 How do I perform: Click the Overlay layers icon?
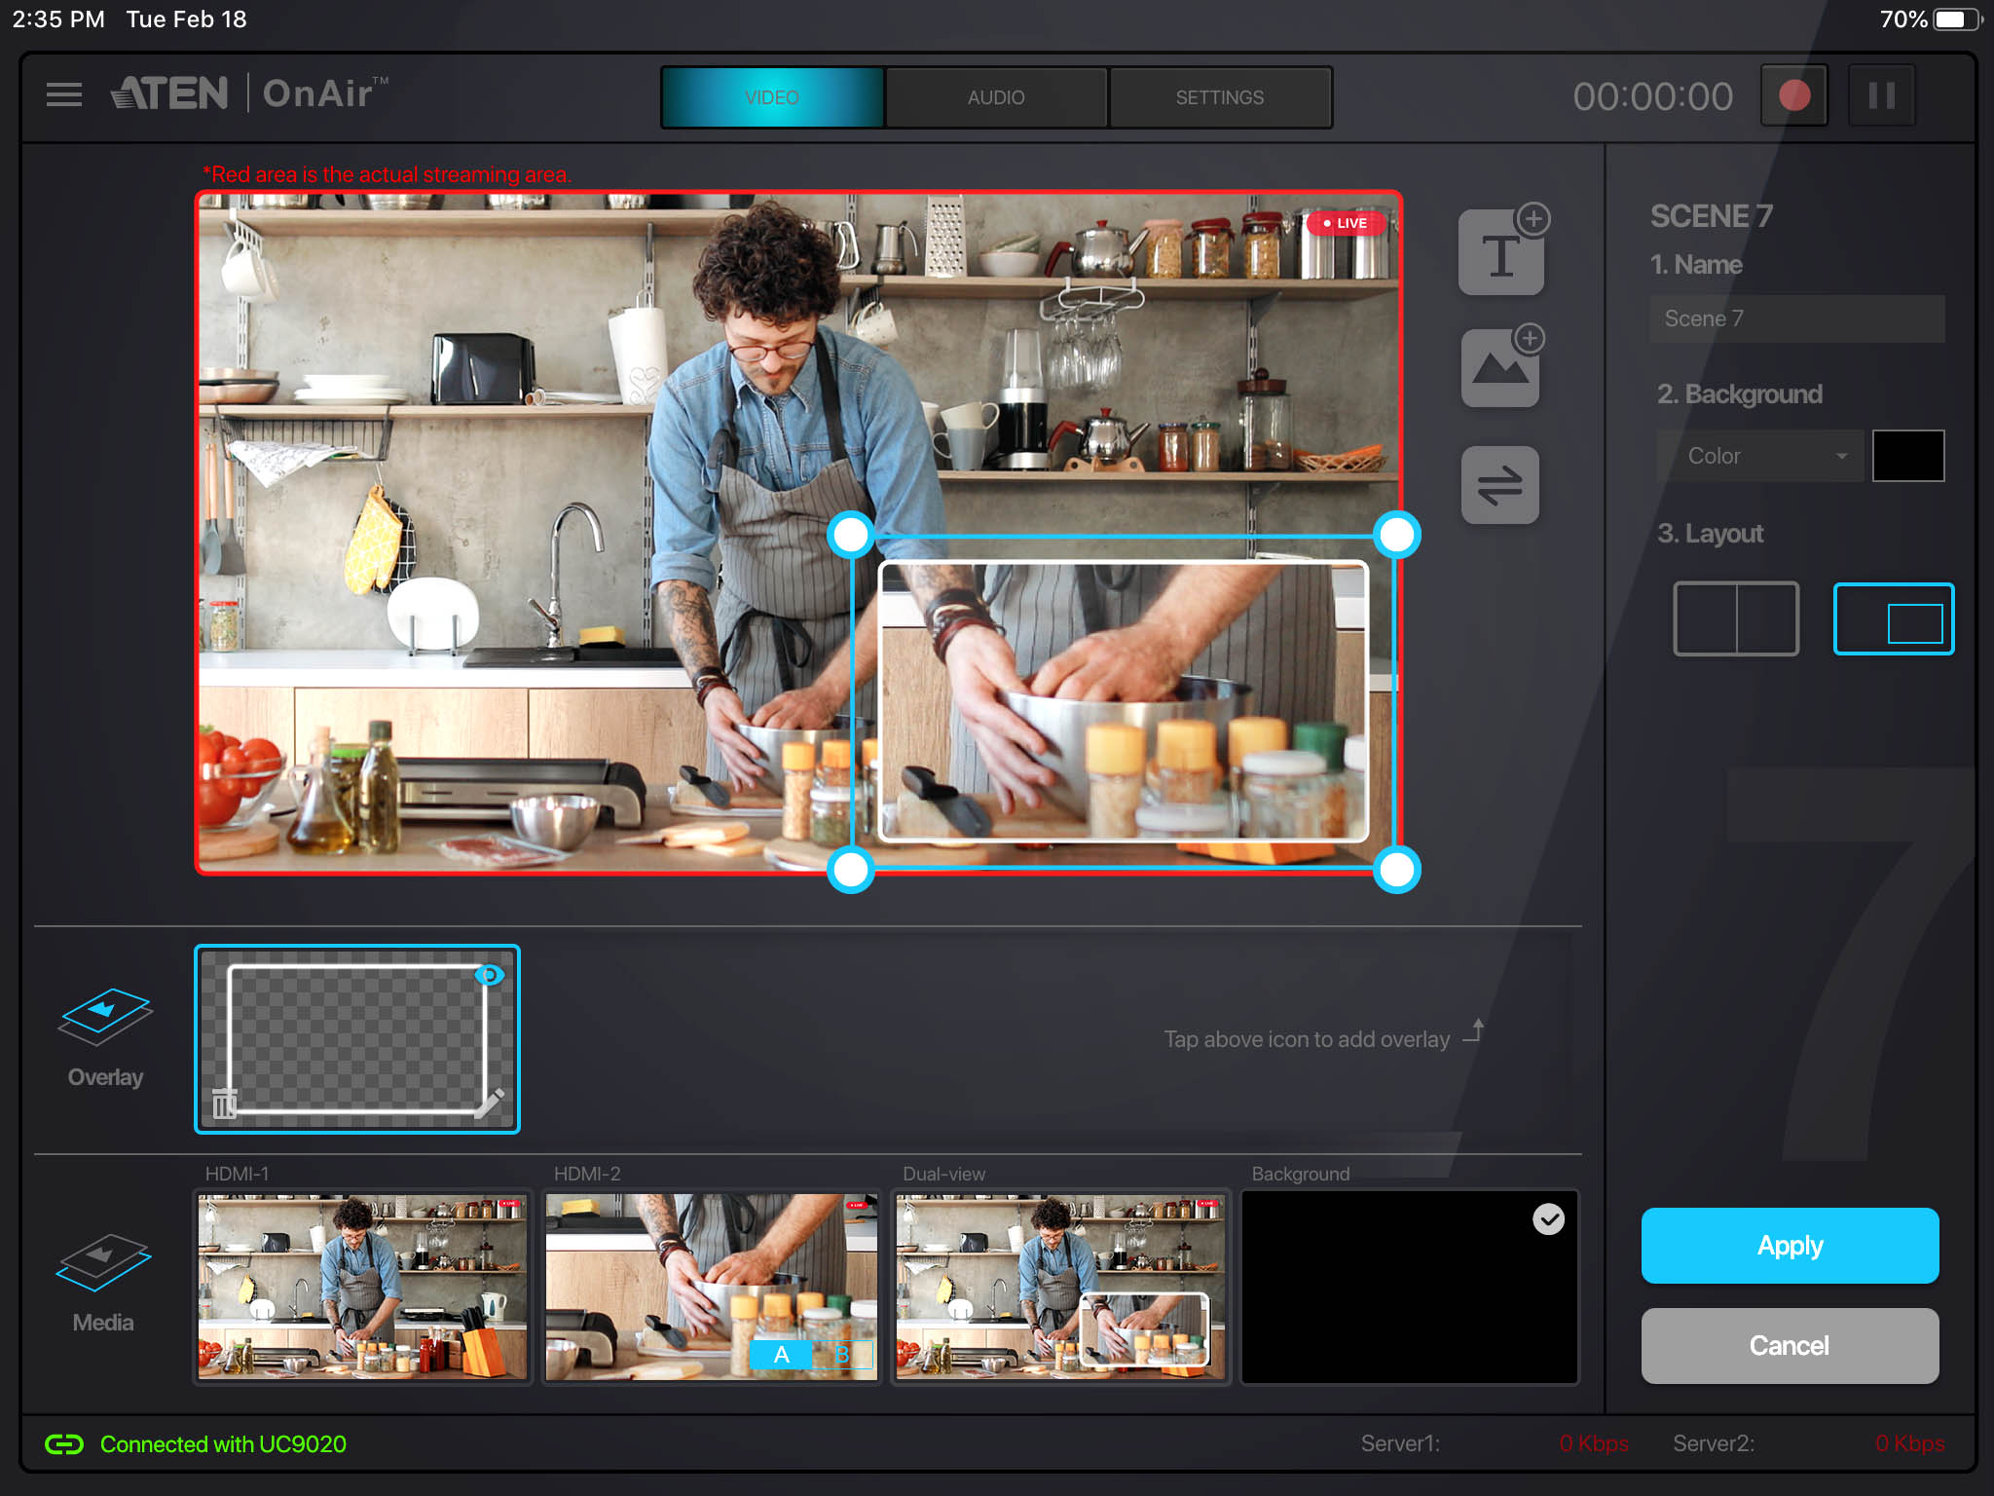[105, 1018]
